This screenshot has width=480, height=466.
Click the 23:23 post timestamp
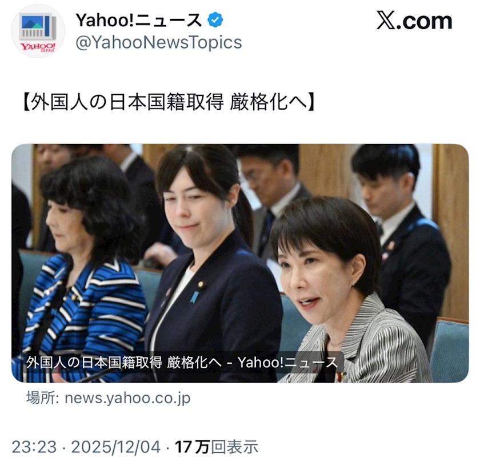point(34,447)
